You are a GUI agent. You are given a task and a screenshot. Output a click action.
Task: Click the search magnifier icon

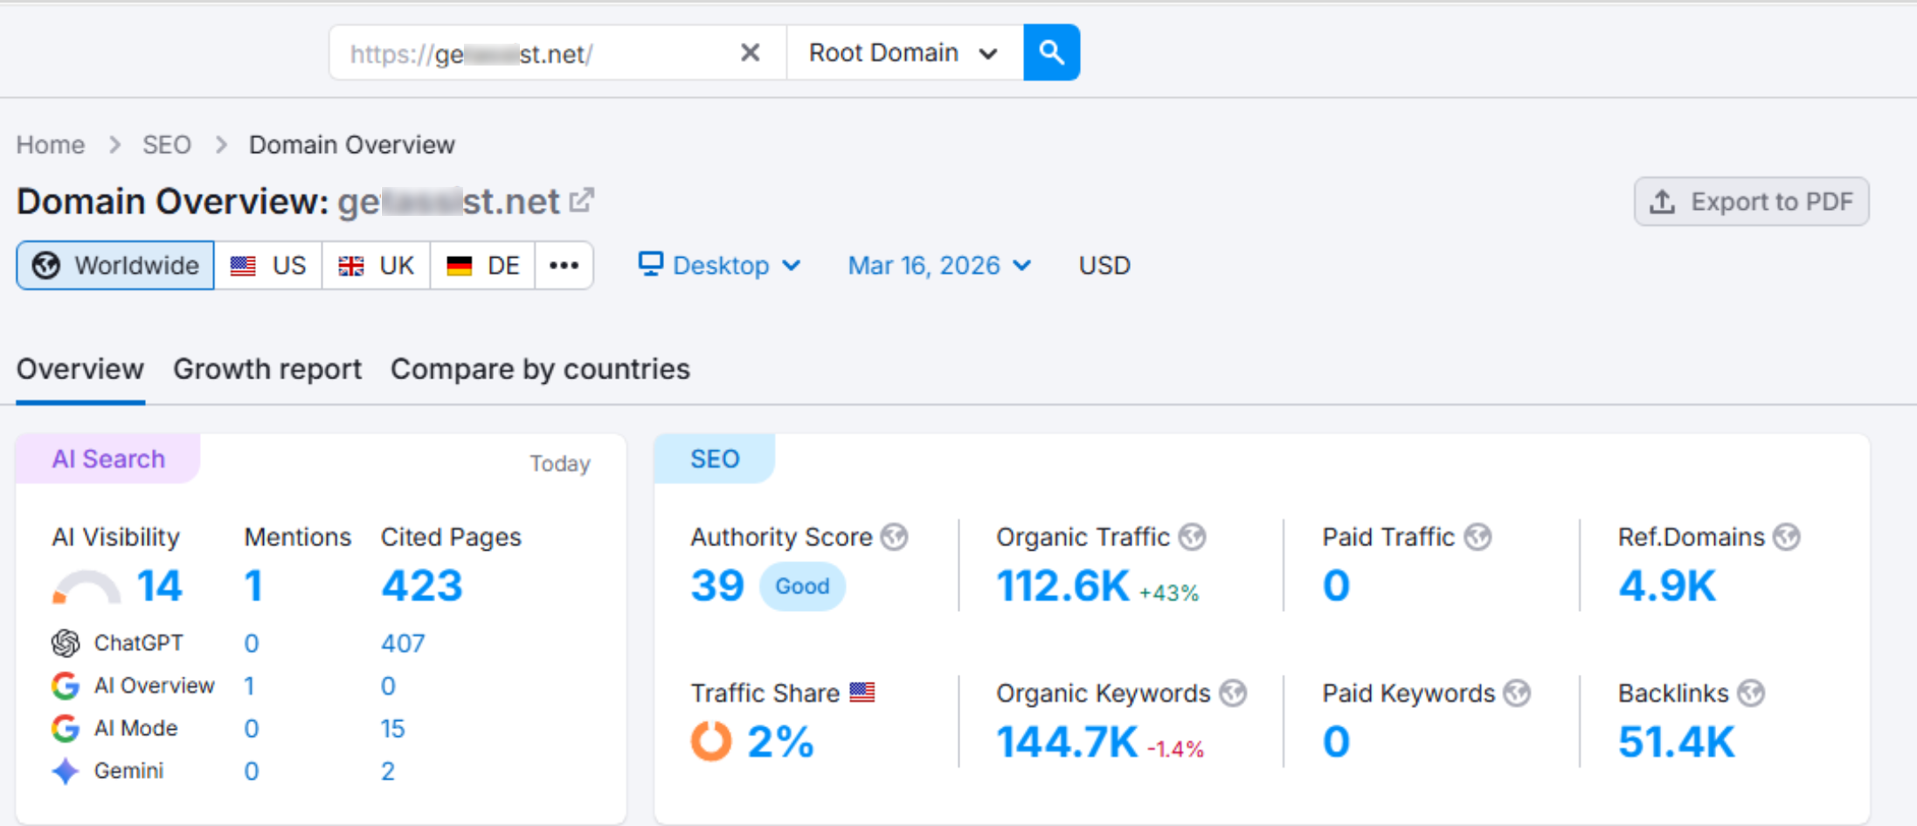1050,52
